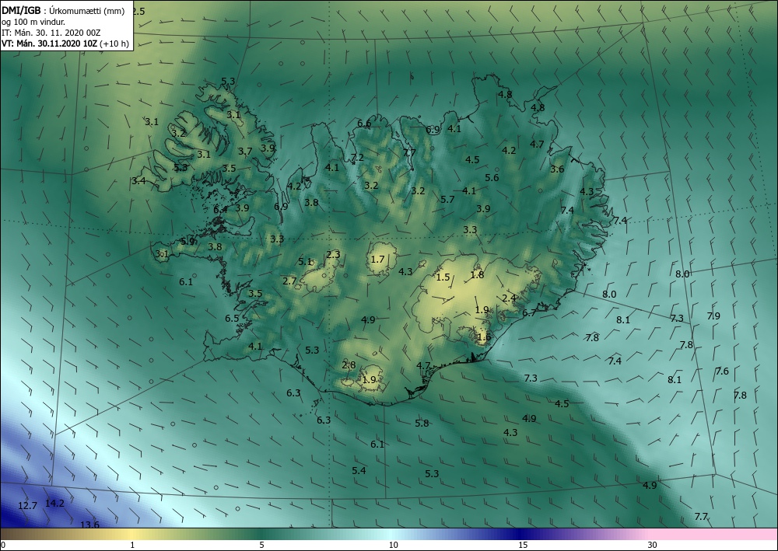Screen dimensions: 778x551
Task: Click the map value 5.4
Action: click(359, 470)
